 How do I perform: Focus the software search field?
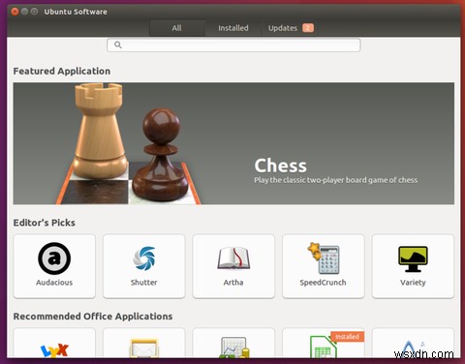click(x=233, y=45)
